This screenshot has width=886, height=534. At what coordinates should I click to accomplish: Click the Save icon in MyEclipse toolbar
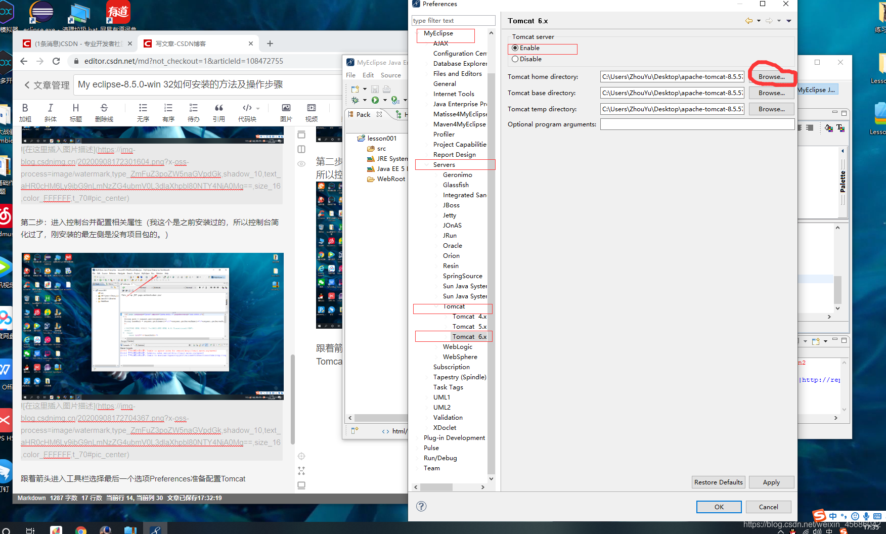click(x=375, y=89)
